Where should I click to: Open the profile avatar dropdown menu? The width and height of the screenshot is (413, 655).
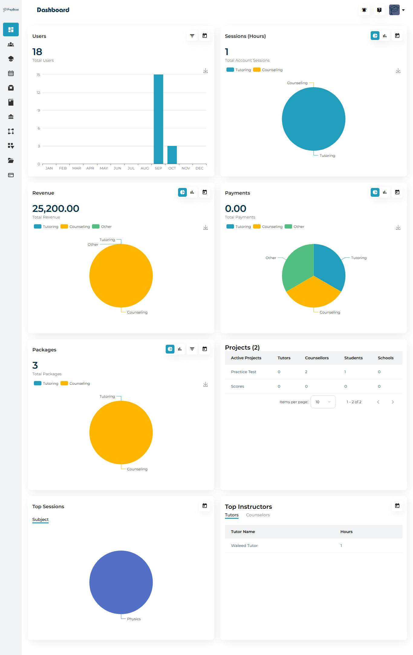point(397,10)
